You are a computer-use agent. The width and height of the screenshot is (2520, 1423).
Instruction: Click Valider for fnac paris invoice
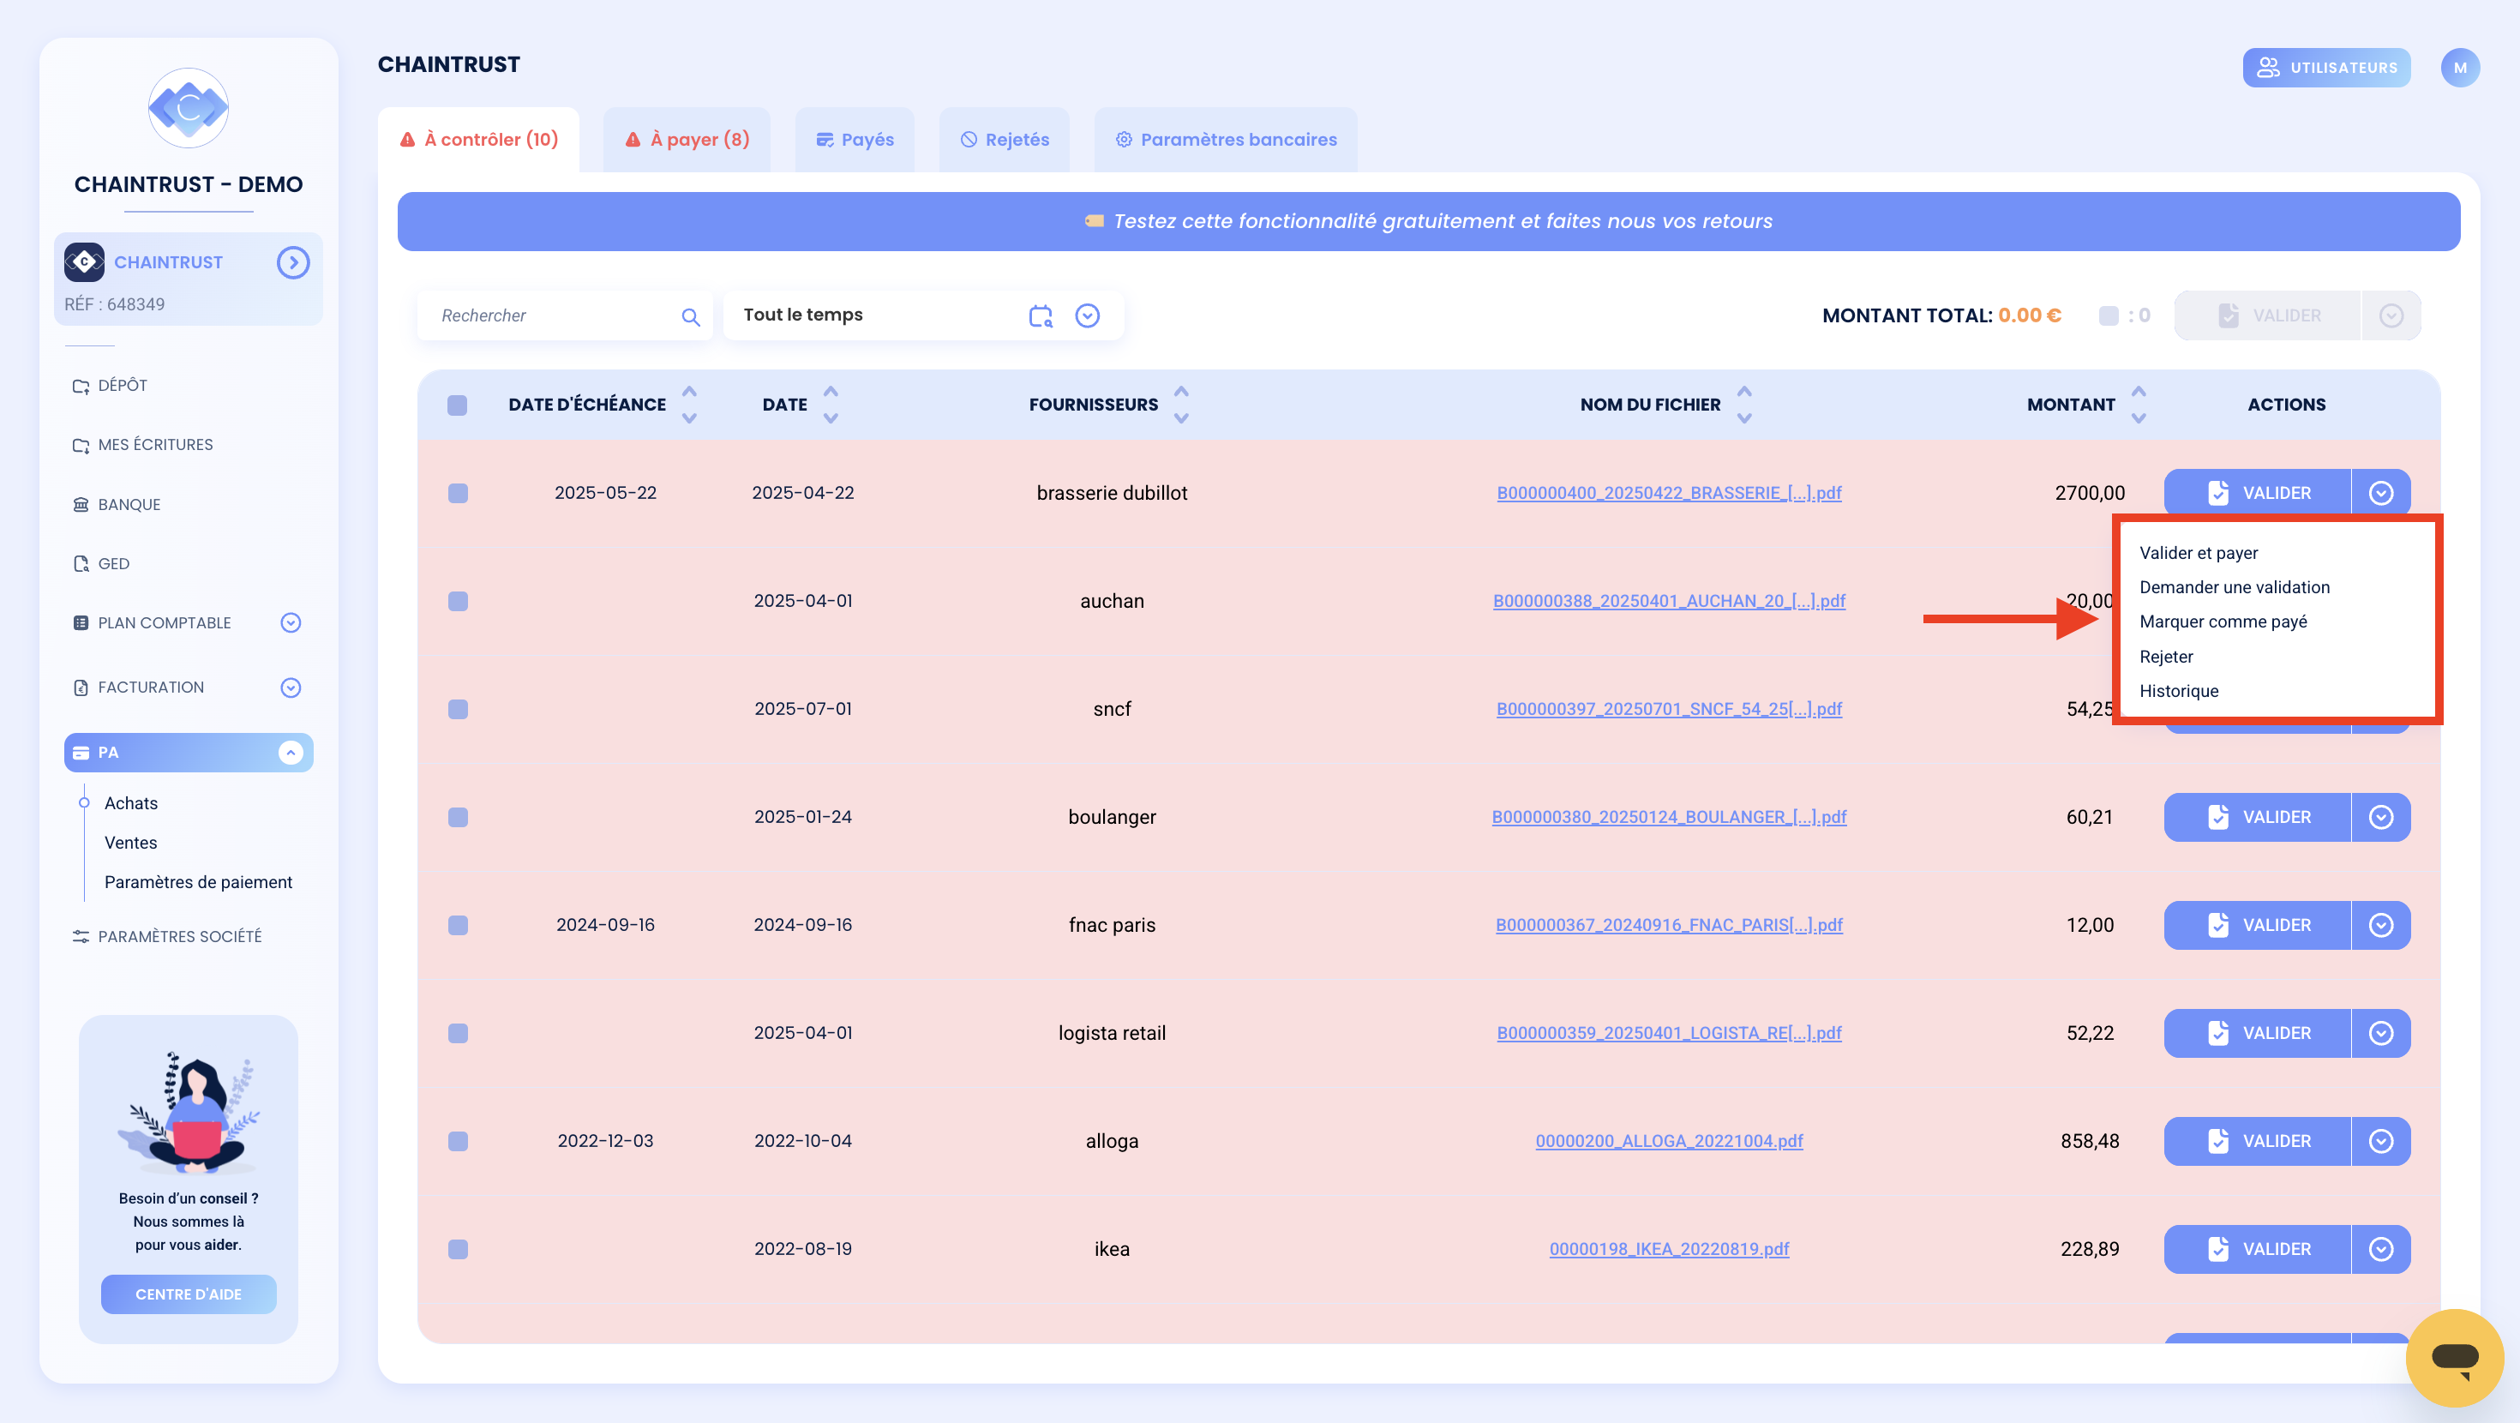coord(2258,925)
